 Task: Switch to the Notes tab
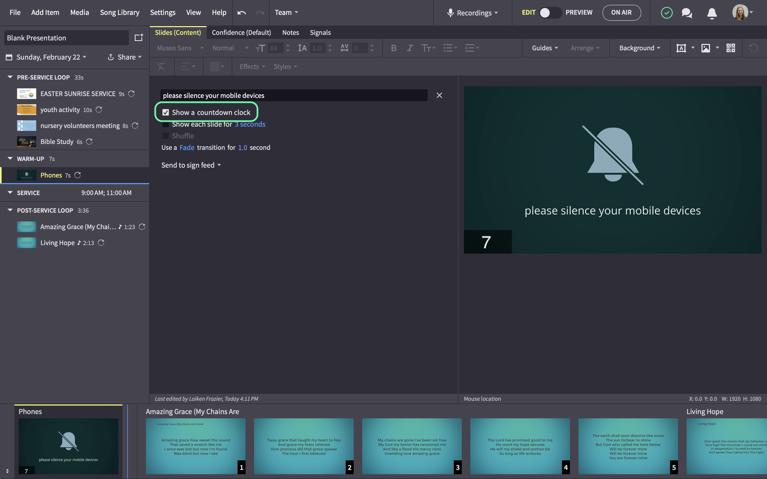[x=290, y=32]
